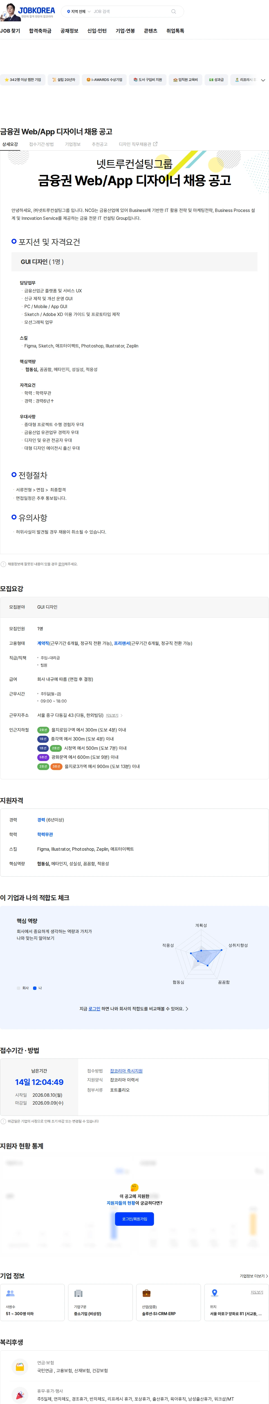
Task: Click the 임직원 교육비 tag
Action: (x=185, y=80)
